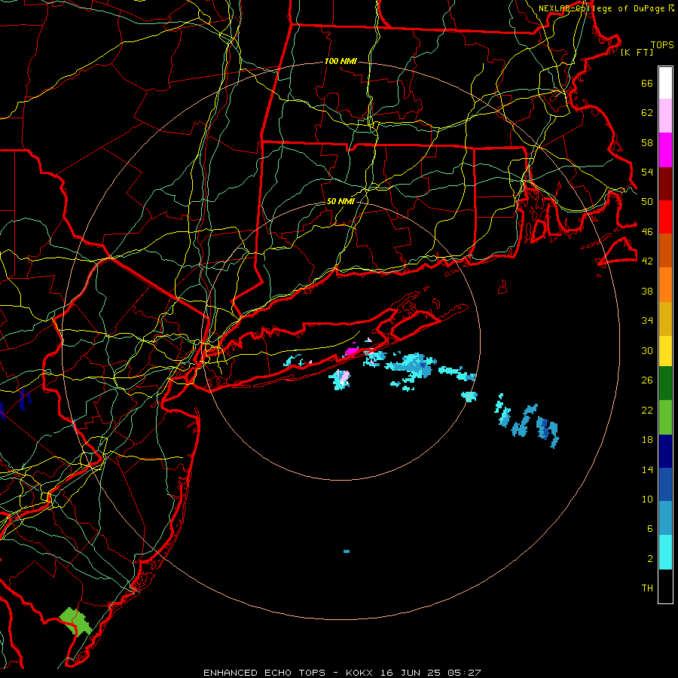This screenshot has height=678, width=678.
Task: Click the "14" legend value
Action: [x=647, y=469]
